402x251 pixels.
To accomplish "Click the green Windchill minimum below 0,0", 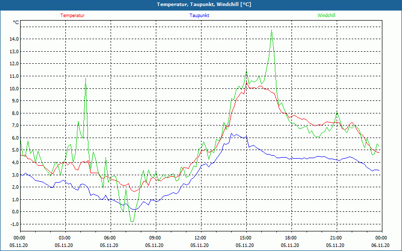I will 132,221.
